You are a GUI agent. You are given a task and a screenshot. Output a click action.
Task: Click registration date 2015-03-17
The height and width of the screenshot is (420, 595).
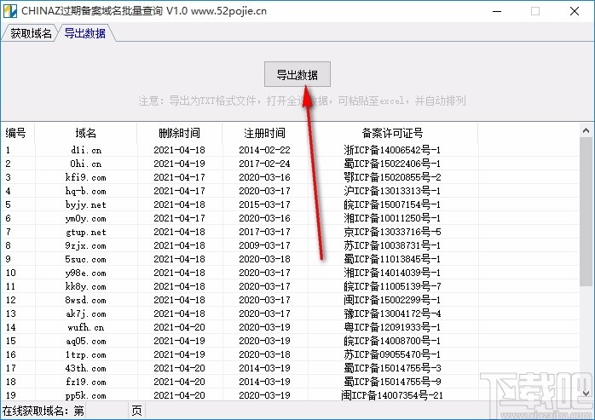(264, 204)
